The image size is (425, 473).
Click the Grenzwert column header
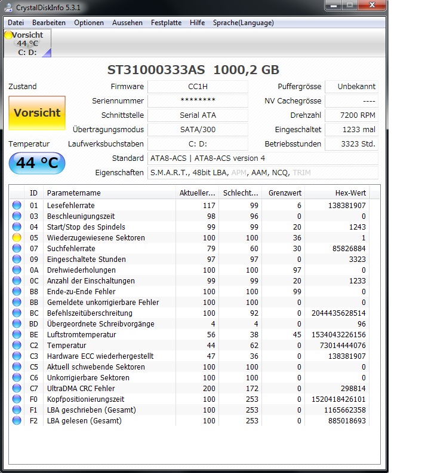coord(284,193)
